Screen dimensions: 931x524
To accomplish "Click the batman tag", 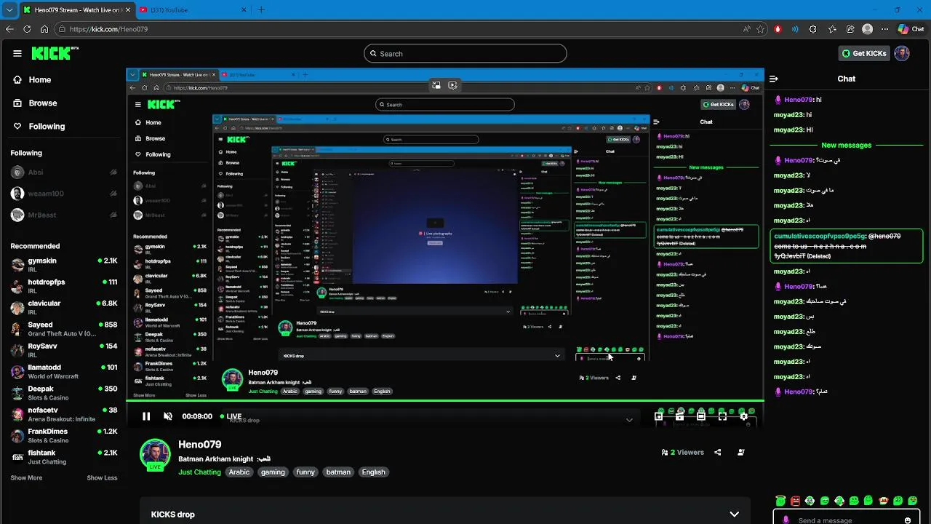I will [338, 472].
